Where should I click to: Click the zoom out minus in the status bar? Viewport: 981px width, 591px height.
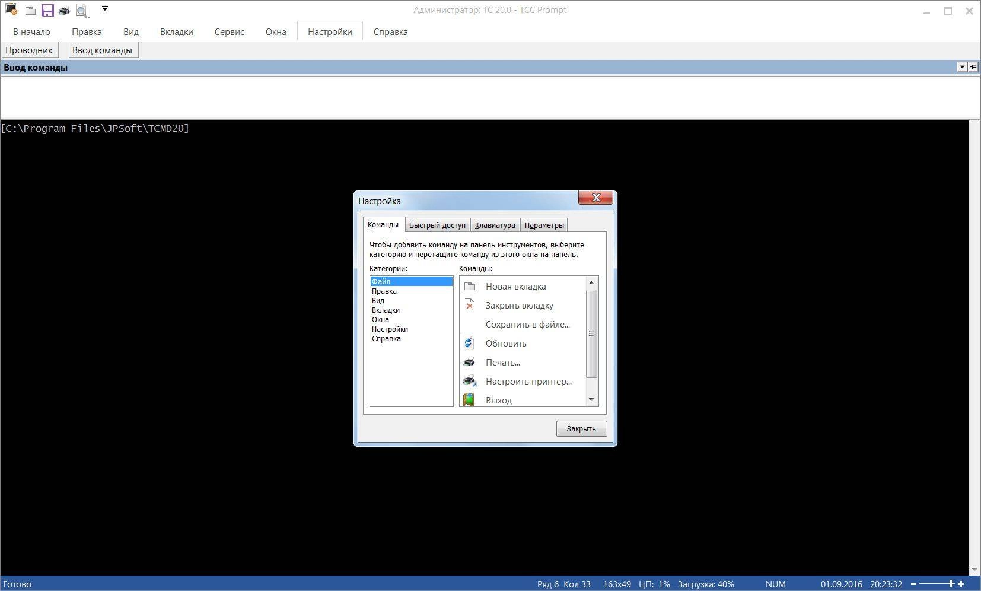(913, 584)
